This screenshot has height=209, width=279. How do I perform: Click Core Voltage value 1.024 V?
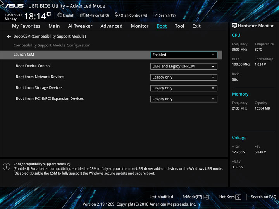point(260,65)
